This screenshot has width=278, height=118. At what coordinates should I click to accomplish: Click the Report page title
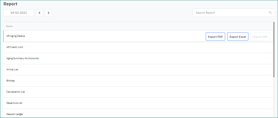[x=10, y=4]
